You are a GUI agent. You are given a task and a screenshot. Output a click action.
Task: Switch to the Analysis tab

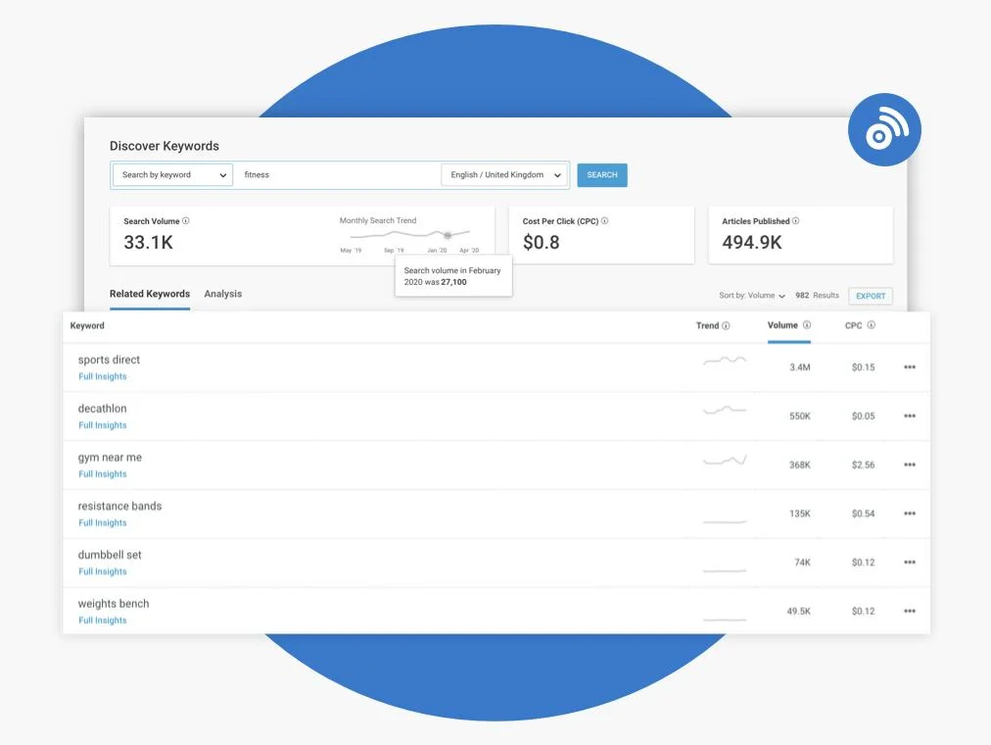click(x=223, y=294)
